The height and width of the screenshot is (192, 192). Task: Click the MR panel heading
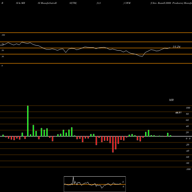click(x=171, y=100)
